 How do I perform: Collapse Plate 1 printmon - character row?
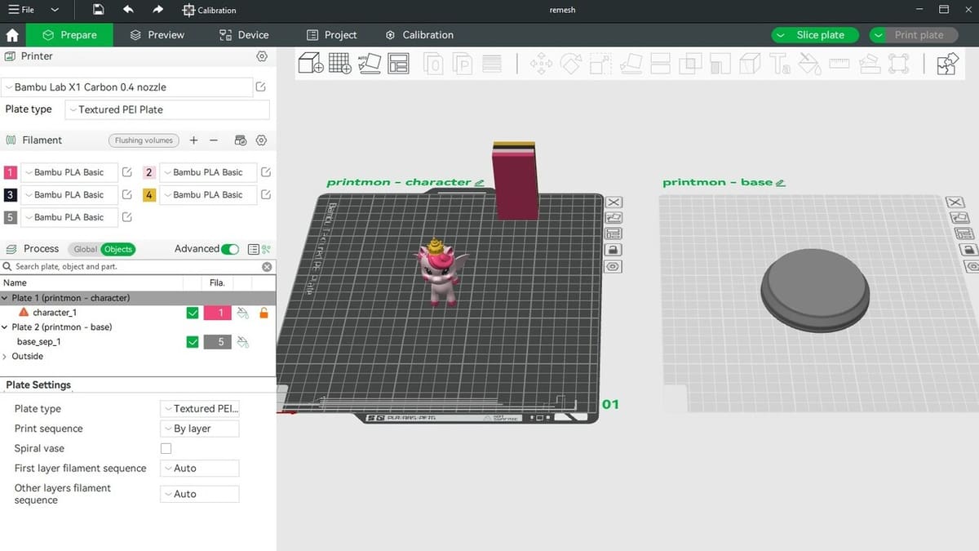tap(5, 298)
